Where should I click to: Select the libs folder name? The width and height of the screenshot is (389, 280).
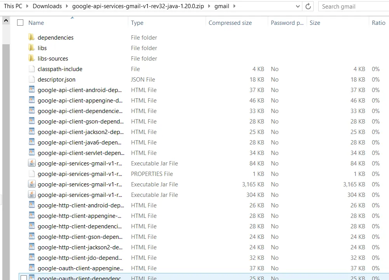42,48
